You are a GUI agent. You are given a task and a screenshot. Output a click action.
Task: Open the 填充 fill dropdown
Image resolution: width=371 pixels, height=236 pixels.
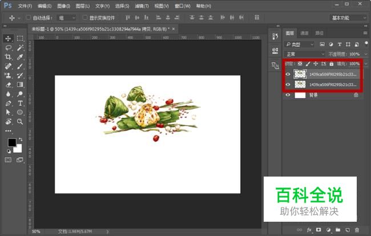366,64
